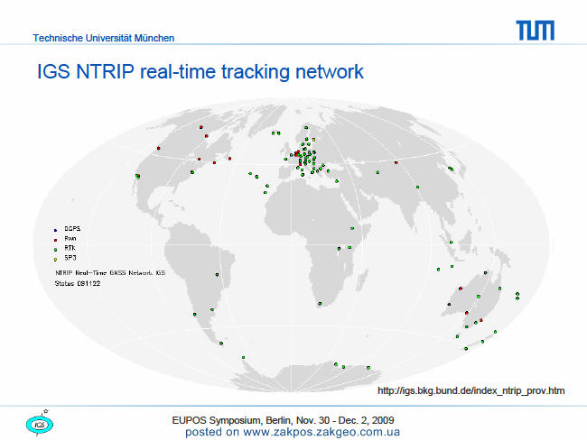587x440 pixels.
Task: Select the yellow SP3 legend marker
Action: (55, 259)
